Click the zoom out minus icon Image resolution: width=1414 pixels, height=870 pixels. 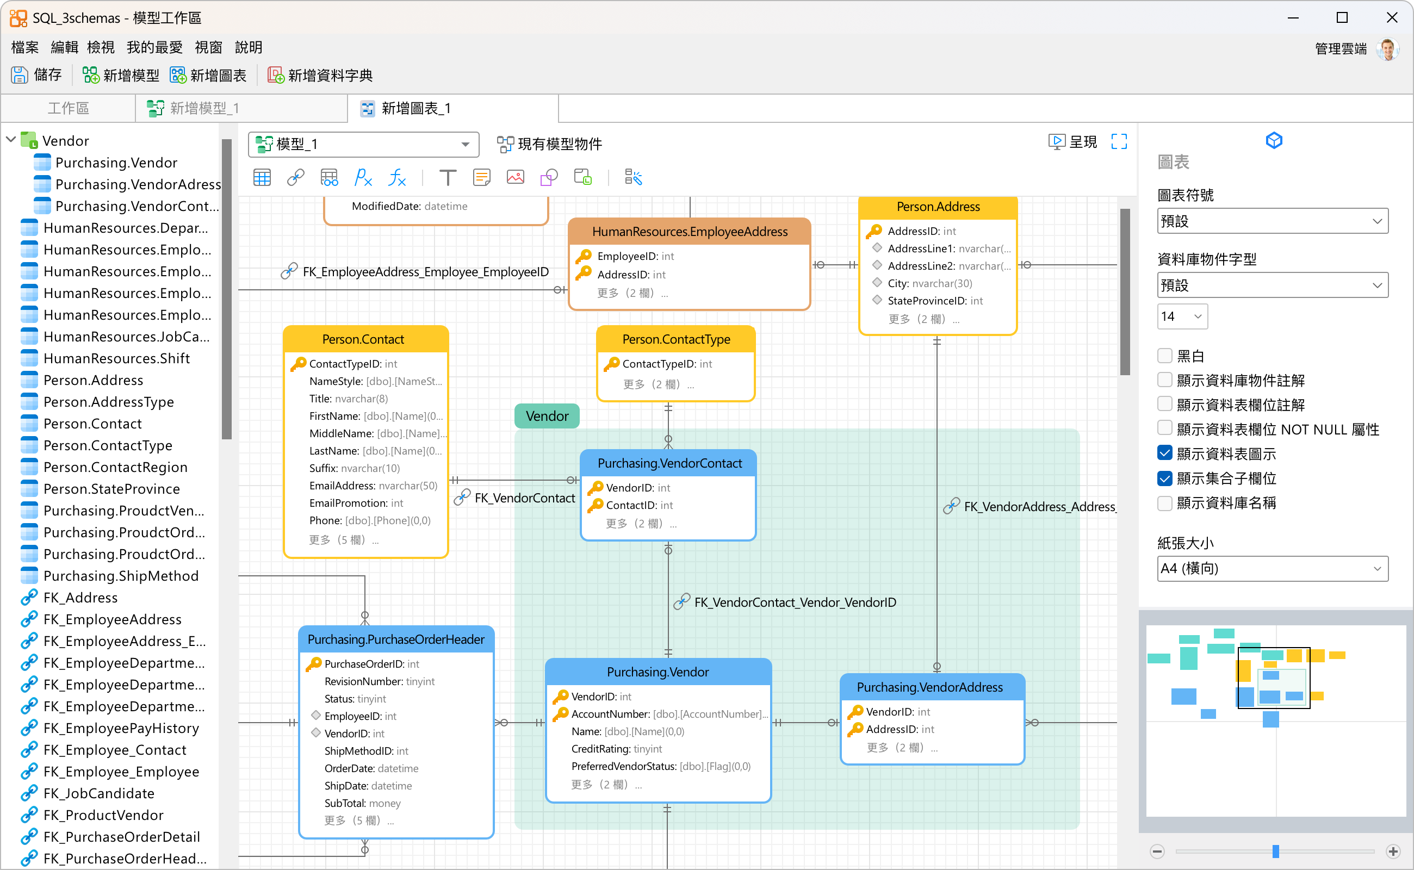(1157, 851)
